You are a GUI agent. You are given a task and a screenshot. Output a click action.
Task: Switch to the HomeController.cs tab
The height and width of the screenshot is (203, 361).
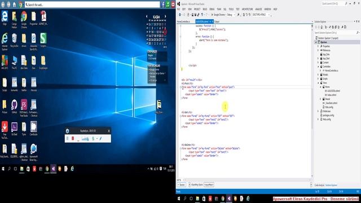183,21
